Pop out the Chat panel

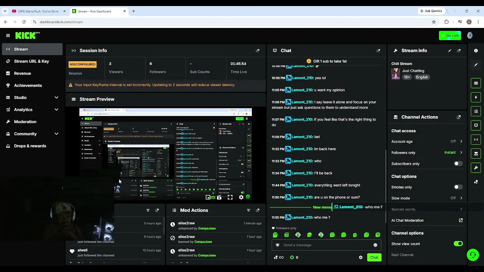pos(378,51)
